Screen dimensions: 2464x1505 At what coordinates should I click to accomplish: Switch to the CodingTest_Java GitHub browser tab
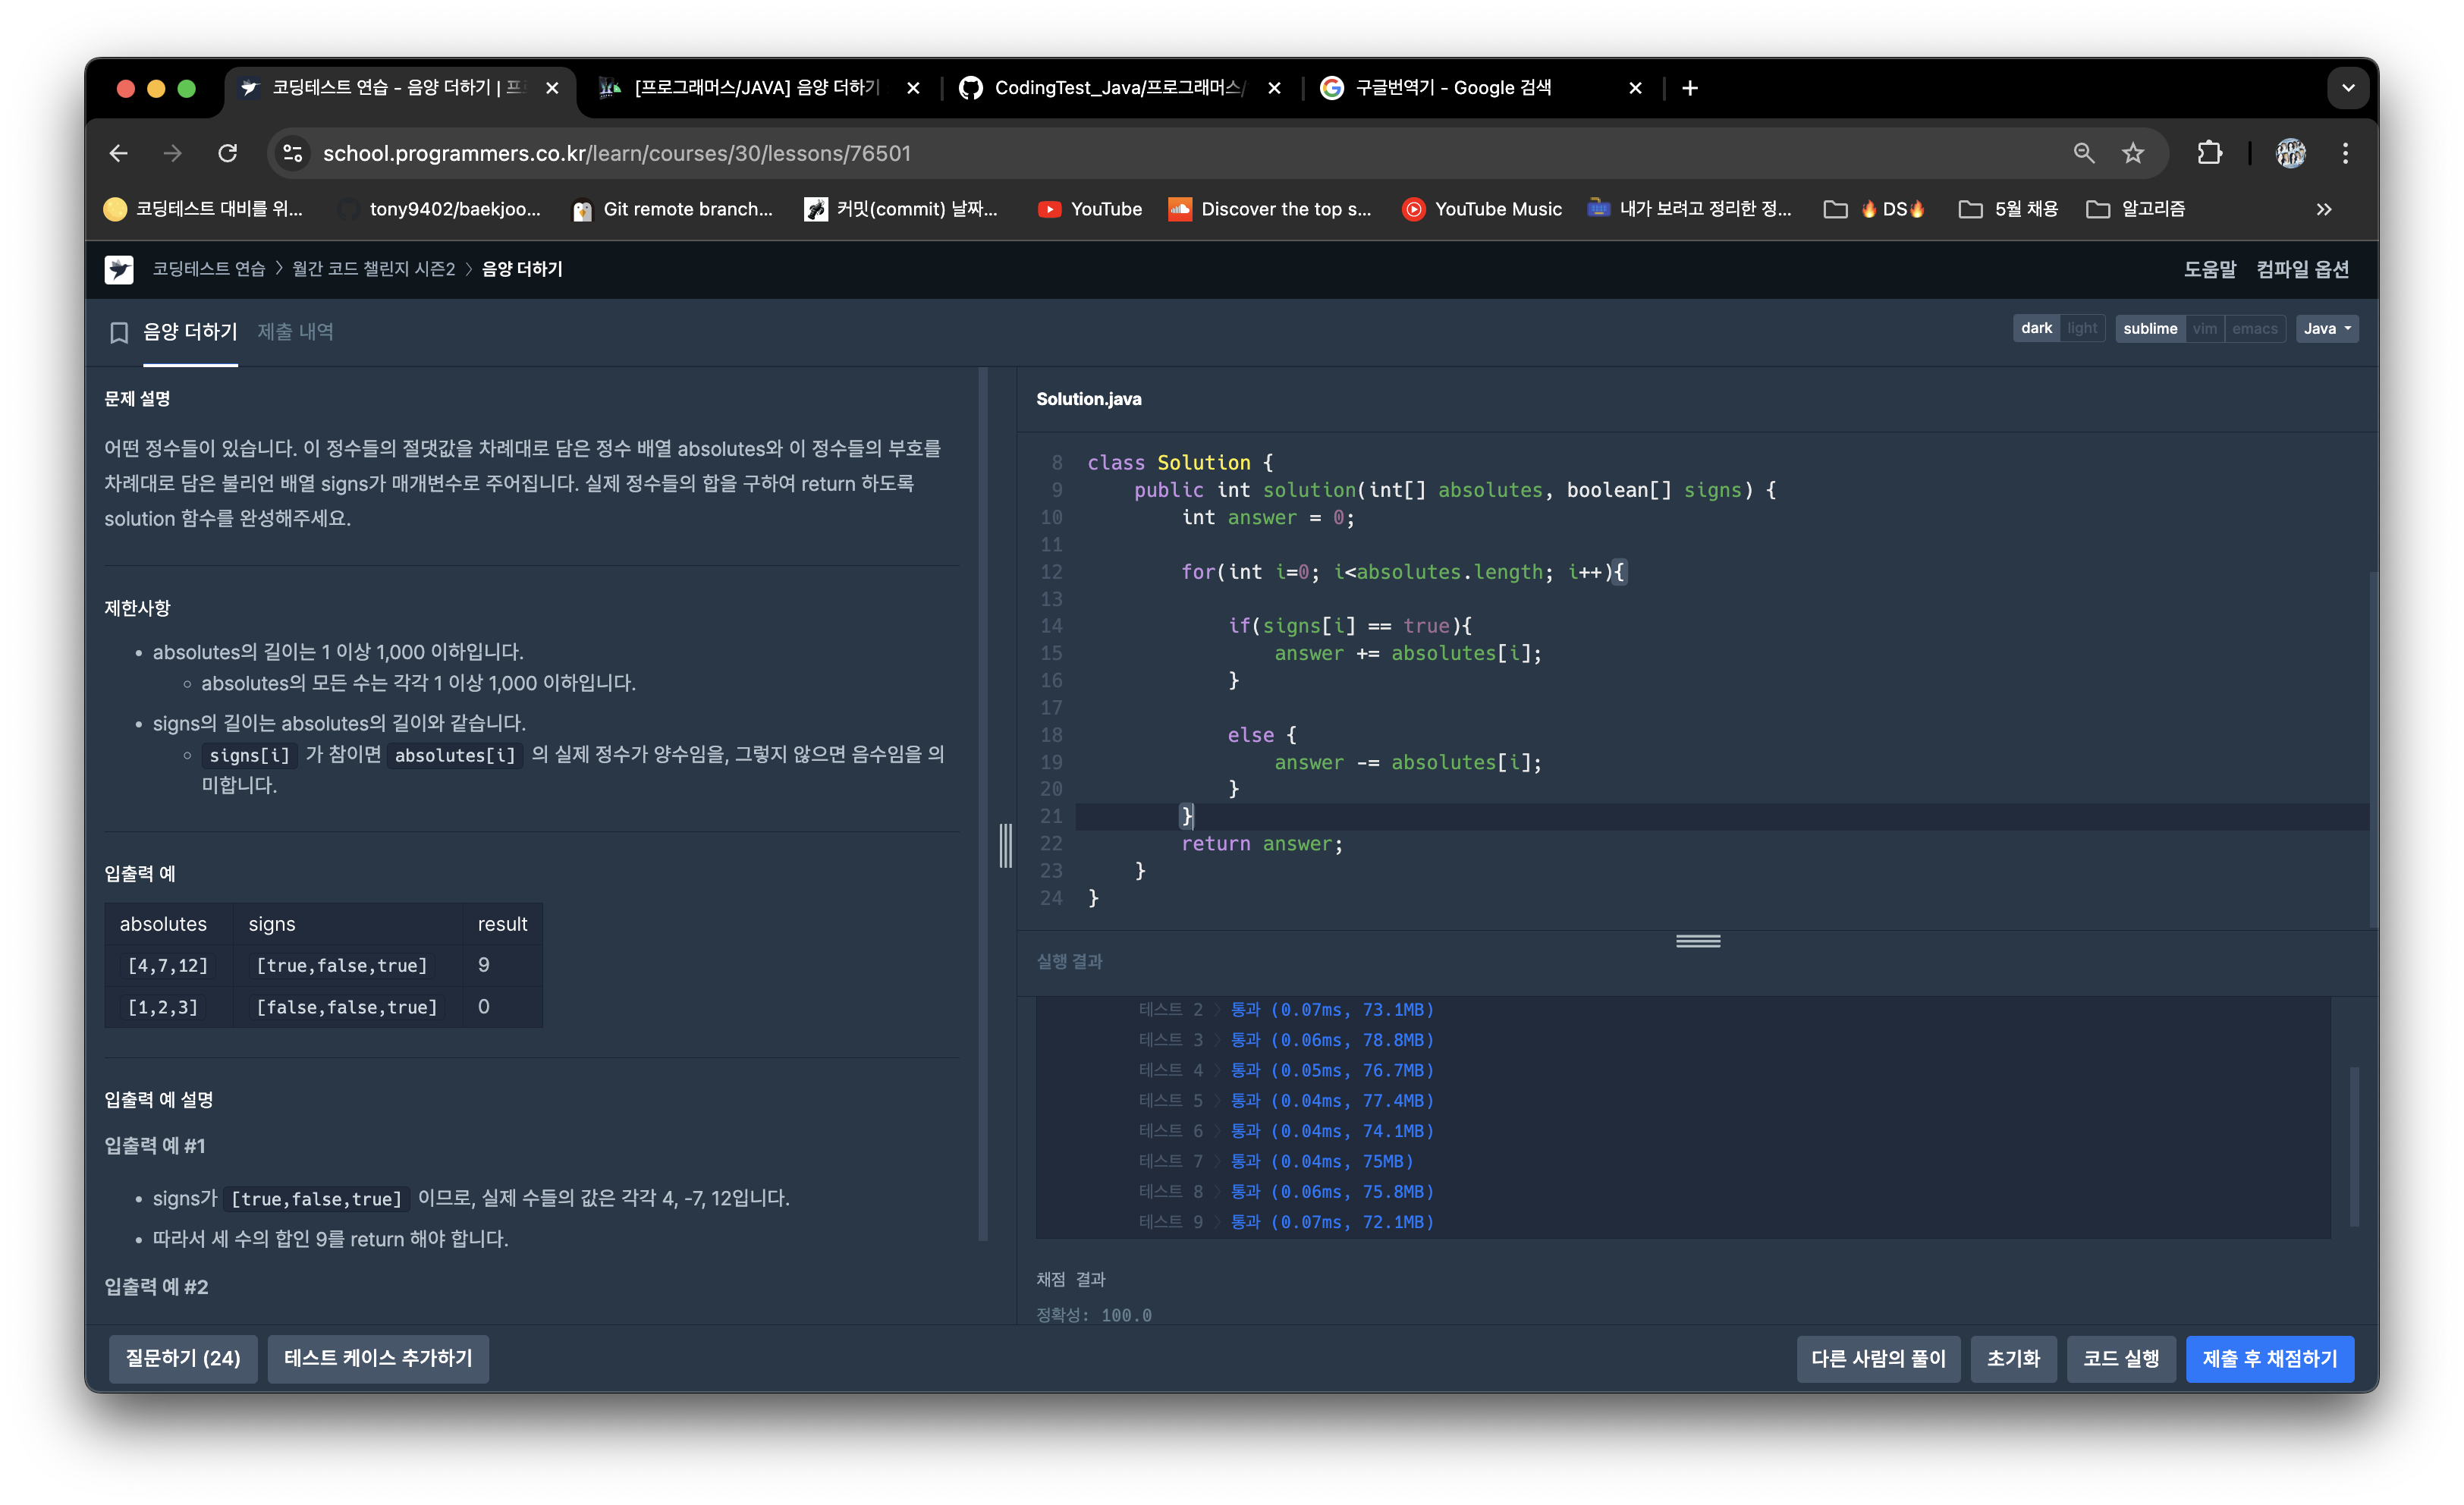click(x=1118, y=88)
